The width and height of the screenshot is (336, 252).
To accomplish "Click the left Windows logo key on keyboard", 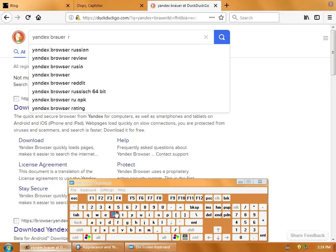I will click(88, 238).
